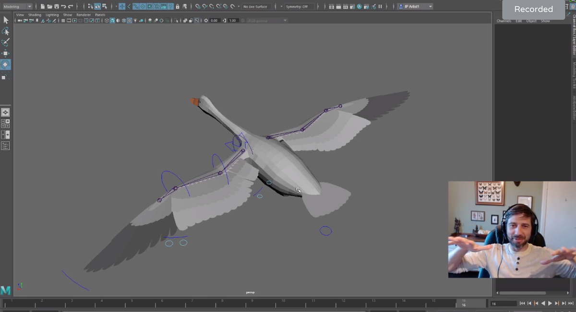The image size is (576, 312).
Task: Select the blue circle control near tail
Action: pyautogui.click(x=326, y=231)
